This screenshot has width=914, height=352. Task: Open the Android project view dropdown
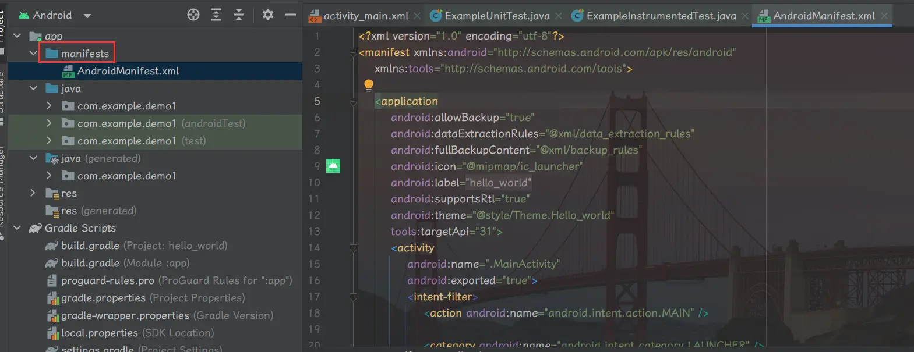(x=87, y=16)
